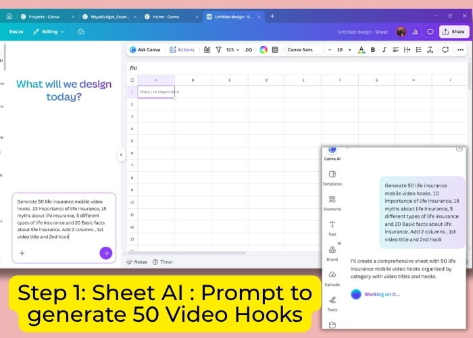Select column D header
473x338 pixels.
tap(266, 80)
